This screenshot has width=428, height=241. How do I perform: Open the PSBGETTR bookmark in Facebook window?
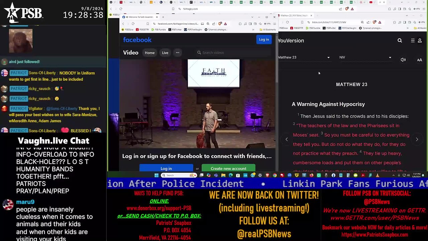142,29
